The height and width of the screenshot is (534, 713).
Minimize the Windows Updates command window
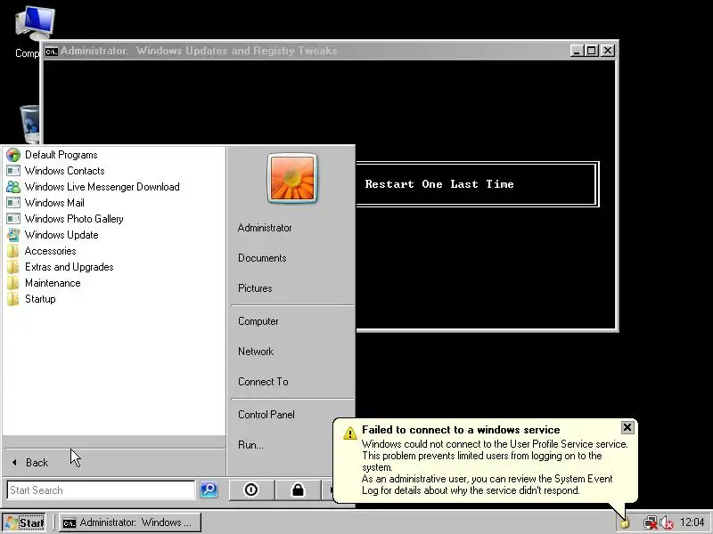point(577,51)
